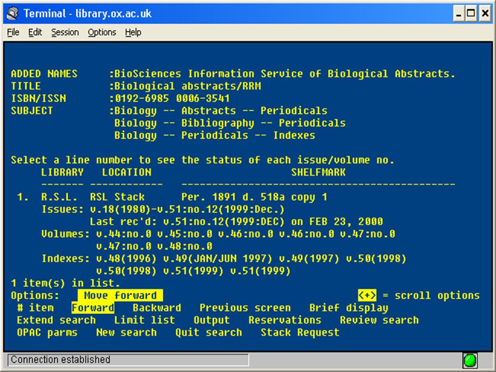
Task: Click 'Biology -- Periodicals -- Indexes' subject
Action: pyautogui.click(x=215, y=135)
